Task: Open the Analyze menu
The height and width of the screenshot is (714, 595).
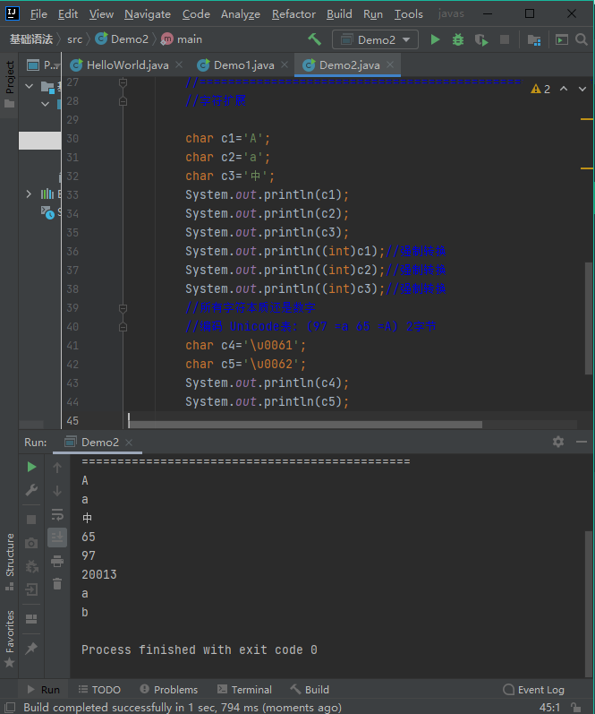Action: pyautogui.click(x=241, y=14)
